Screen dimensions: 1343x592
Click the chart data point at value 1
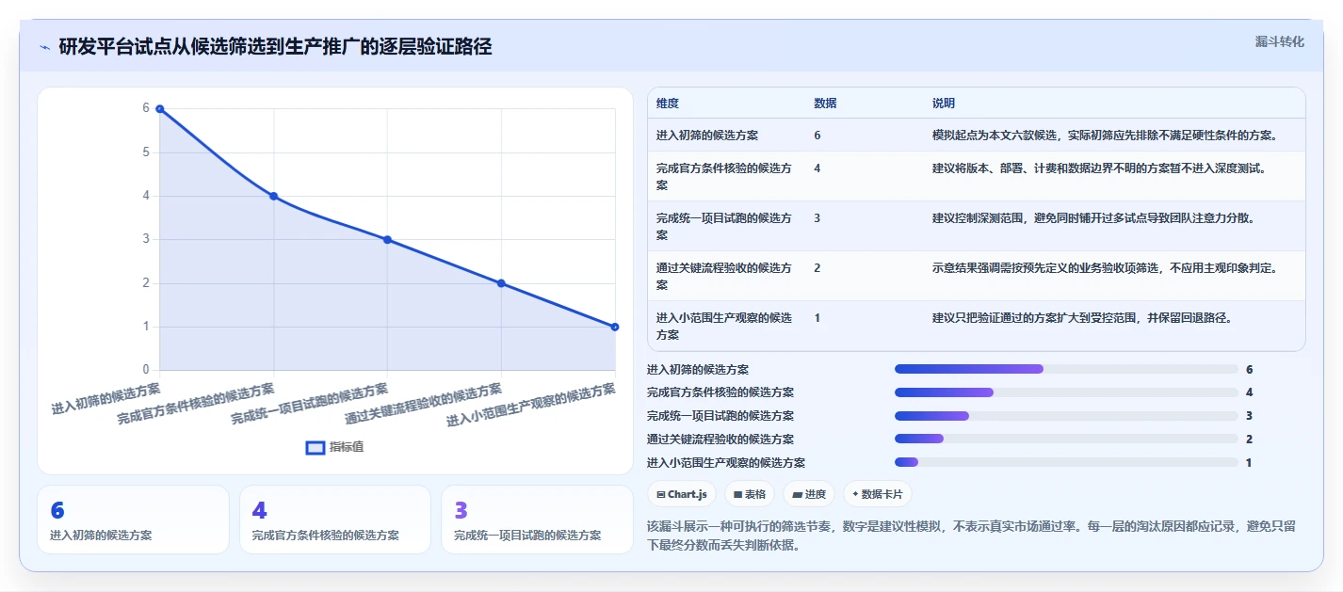point(615,327)
